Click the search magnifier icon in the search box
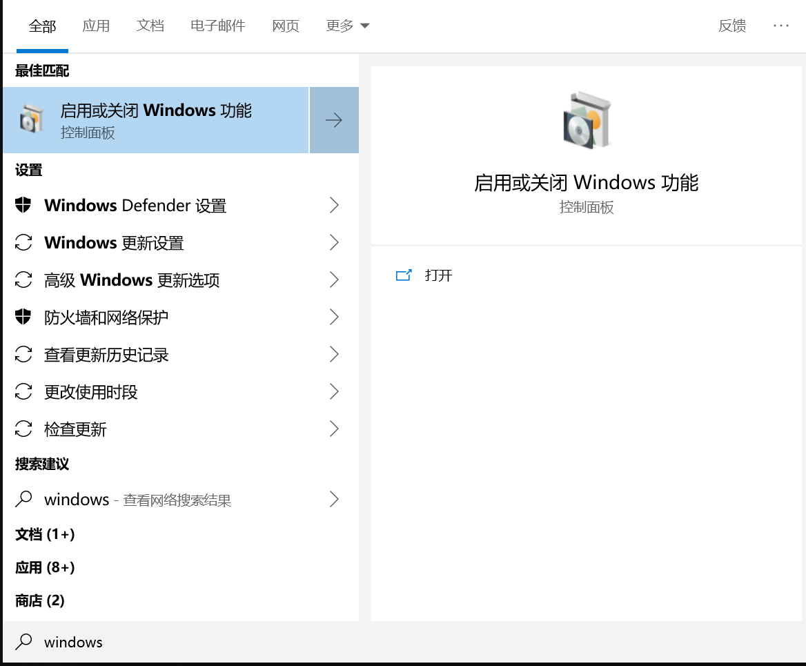Image resolution: width=806 pixels, height=666 pixels. point(23,642)
